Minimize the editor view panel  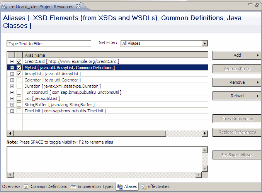click(x=249, y=5)
